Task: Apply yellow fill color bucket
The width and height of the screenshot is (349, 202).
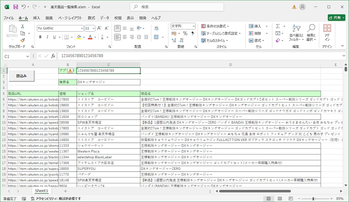Action: click(x=79, y=37)
